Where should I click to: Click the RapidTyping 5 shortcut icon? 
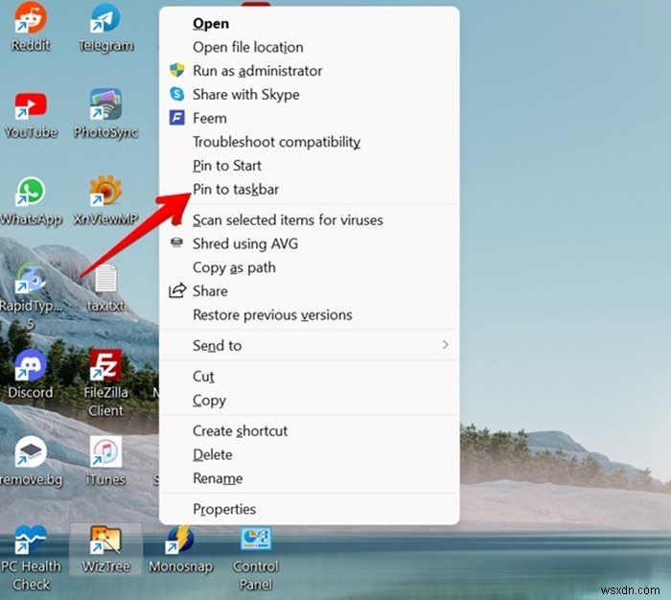coord(30,279)
